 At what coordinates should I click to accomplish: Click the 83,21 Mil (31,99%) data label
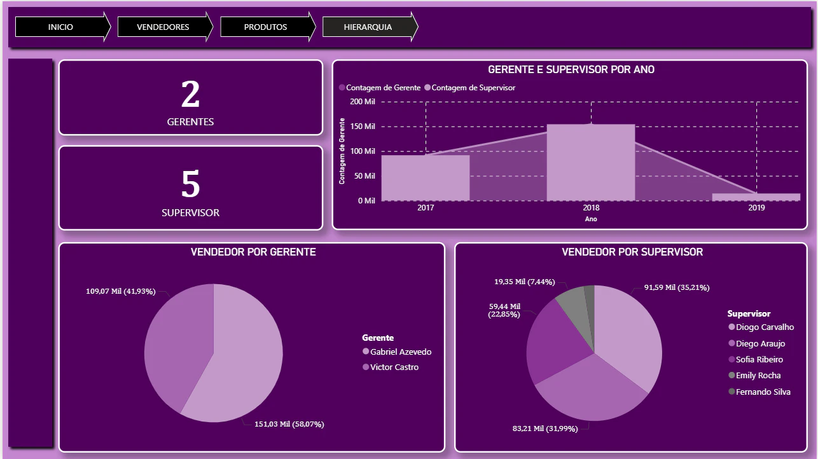coord(545,428)
